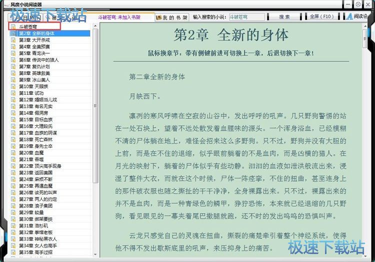Switch to fullscreen with 全屏(F10)
The image size is (375, 262).
[321, 16]
